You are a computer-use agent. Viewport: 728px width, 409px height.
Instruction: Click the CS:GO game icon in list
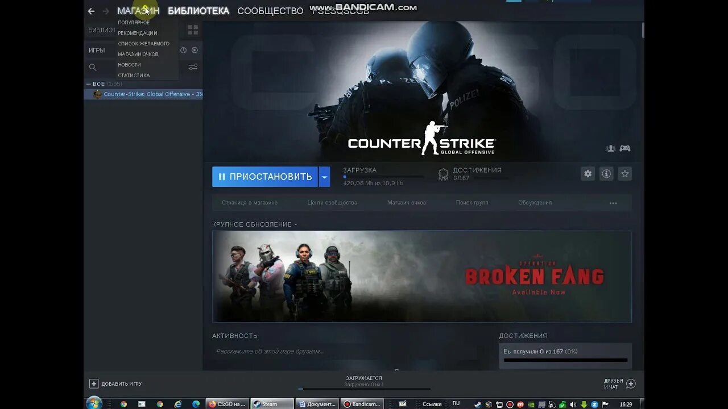(x=97, y=94)
